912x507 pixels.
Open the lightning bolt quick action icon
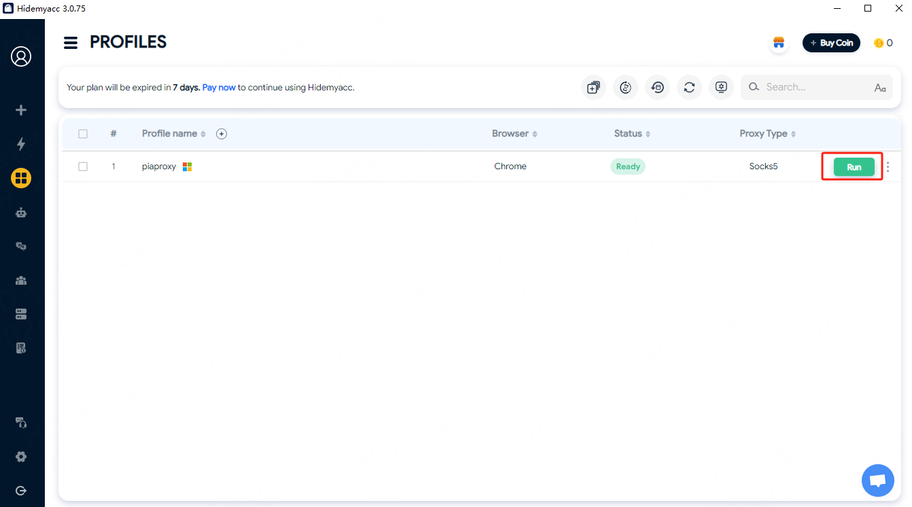coord(21,144)
